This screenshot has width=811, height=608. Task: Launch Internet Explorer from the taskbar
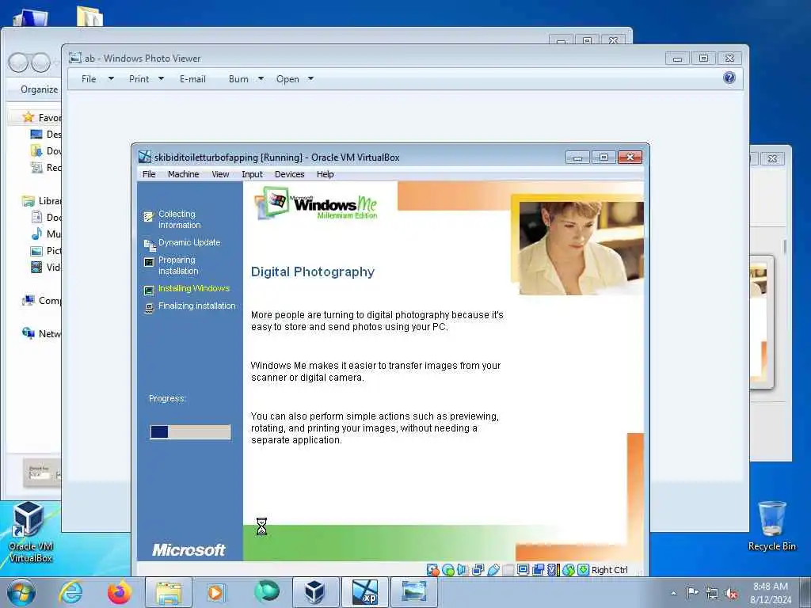70,592
